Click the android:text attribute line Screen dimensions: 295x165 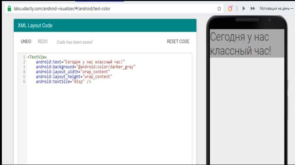(x=80, y=62)
